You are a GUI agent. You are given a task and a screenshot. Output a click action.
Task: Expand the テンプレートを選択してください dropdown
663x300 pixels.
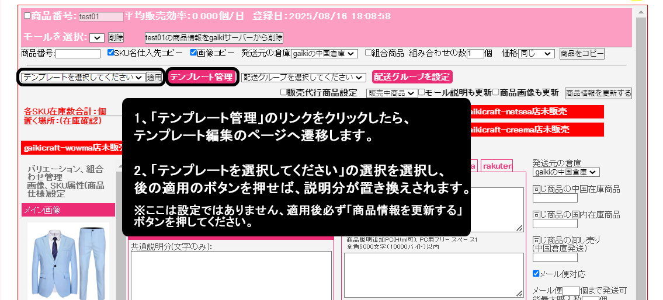point(82,77)
